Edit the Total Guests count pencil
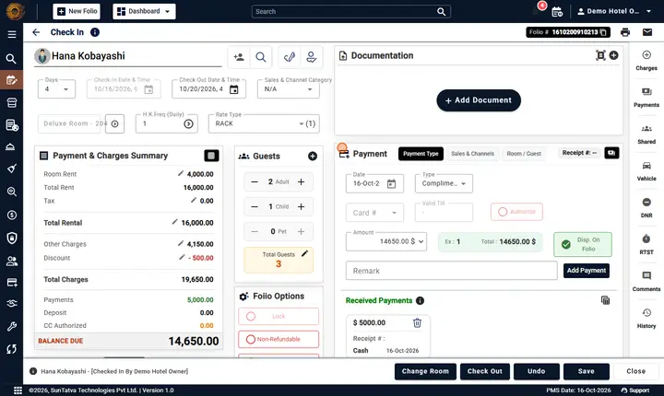The image size is (664, 396). (304, 253)
